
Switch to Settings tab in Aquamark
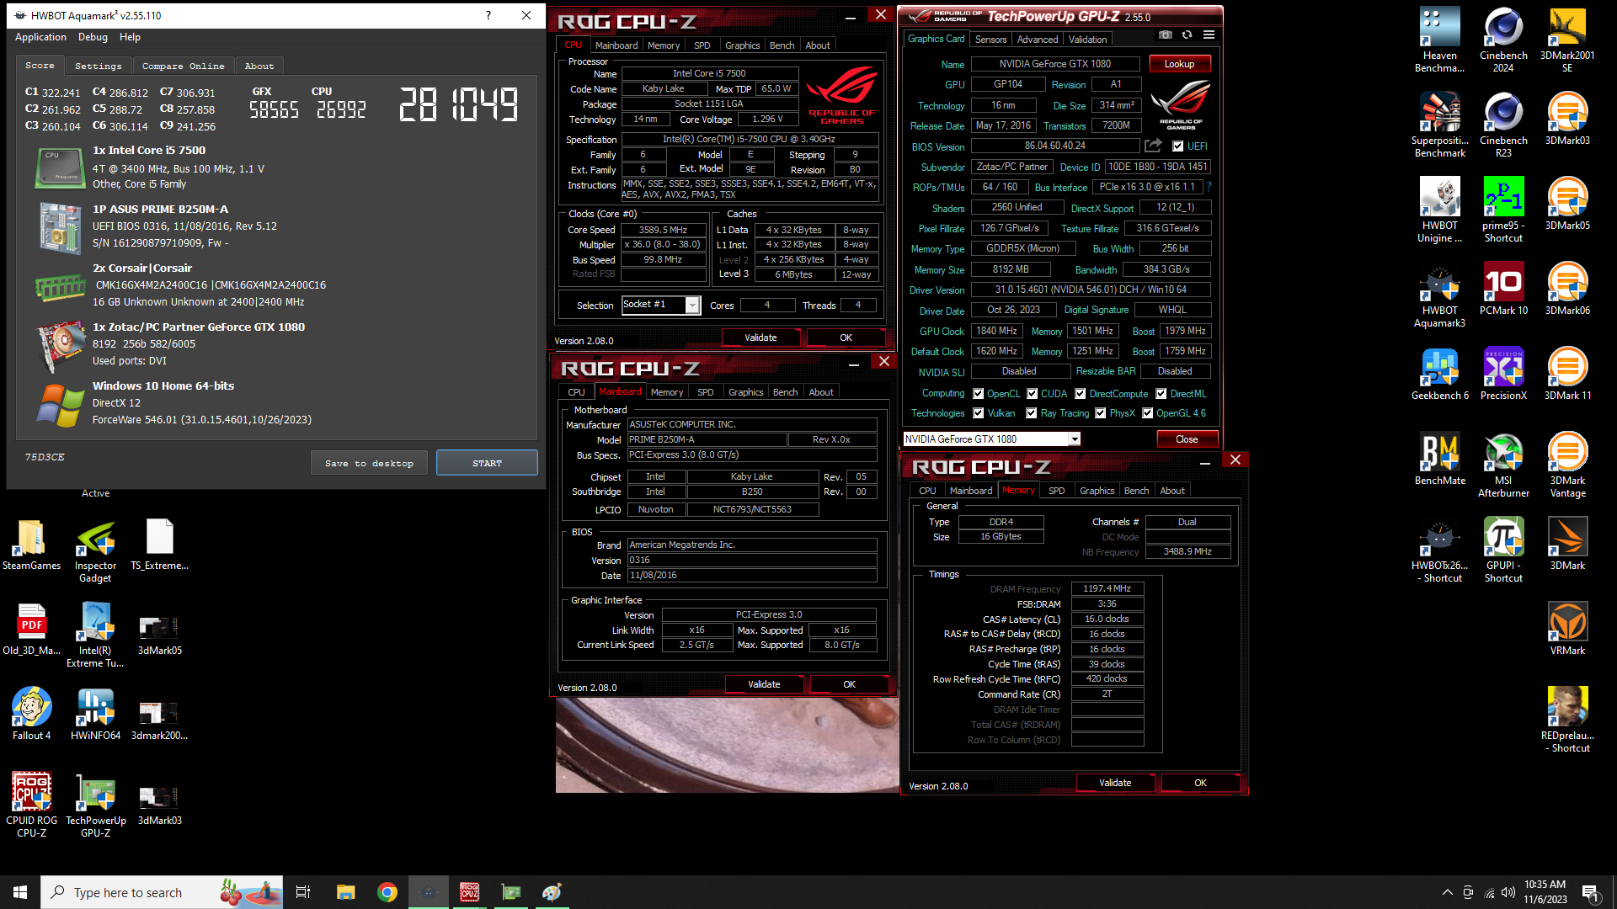tap(98, 66)
